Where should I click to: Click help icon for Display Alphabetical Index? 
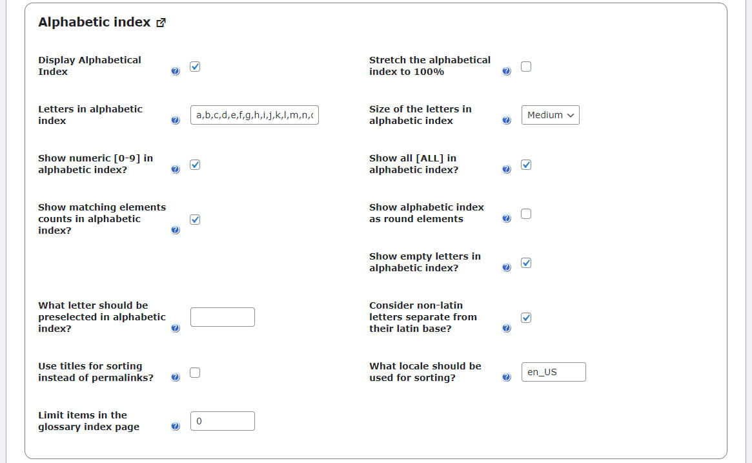tap(176, 71)
